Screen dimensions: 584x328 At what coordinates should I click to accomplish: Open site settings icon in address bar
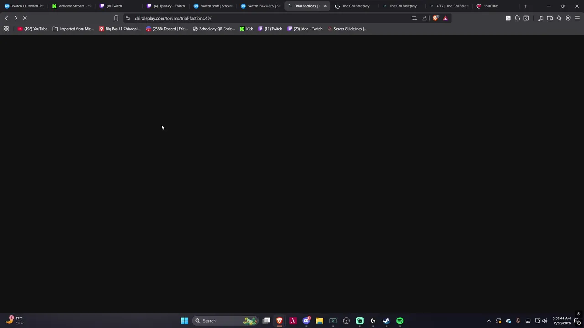128,18
